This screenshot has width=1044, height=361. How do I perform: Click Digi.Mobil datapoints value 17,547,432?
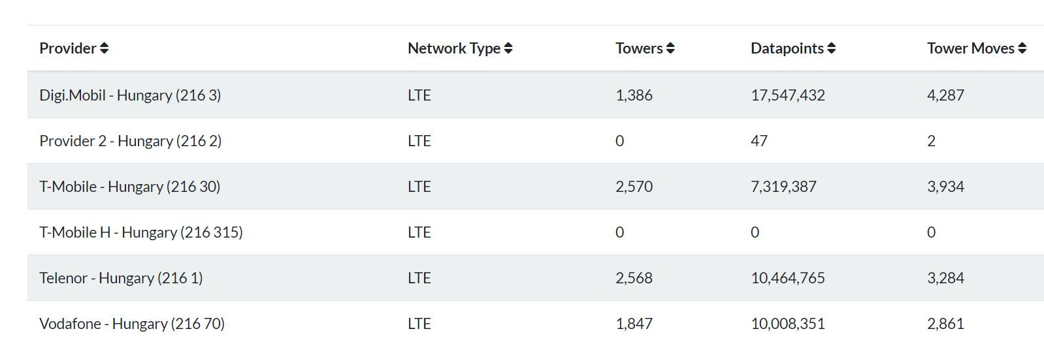787,95
